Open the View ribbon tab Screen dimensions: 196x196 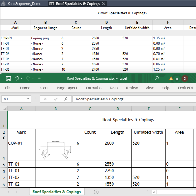pos(149,88)
